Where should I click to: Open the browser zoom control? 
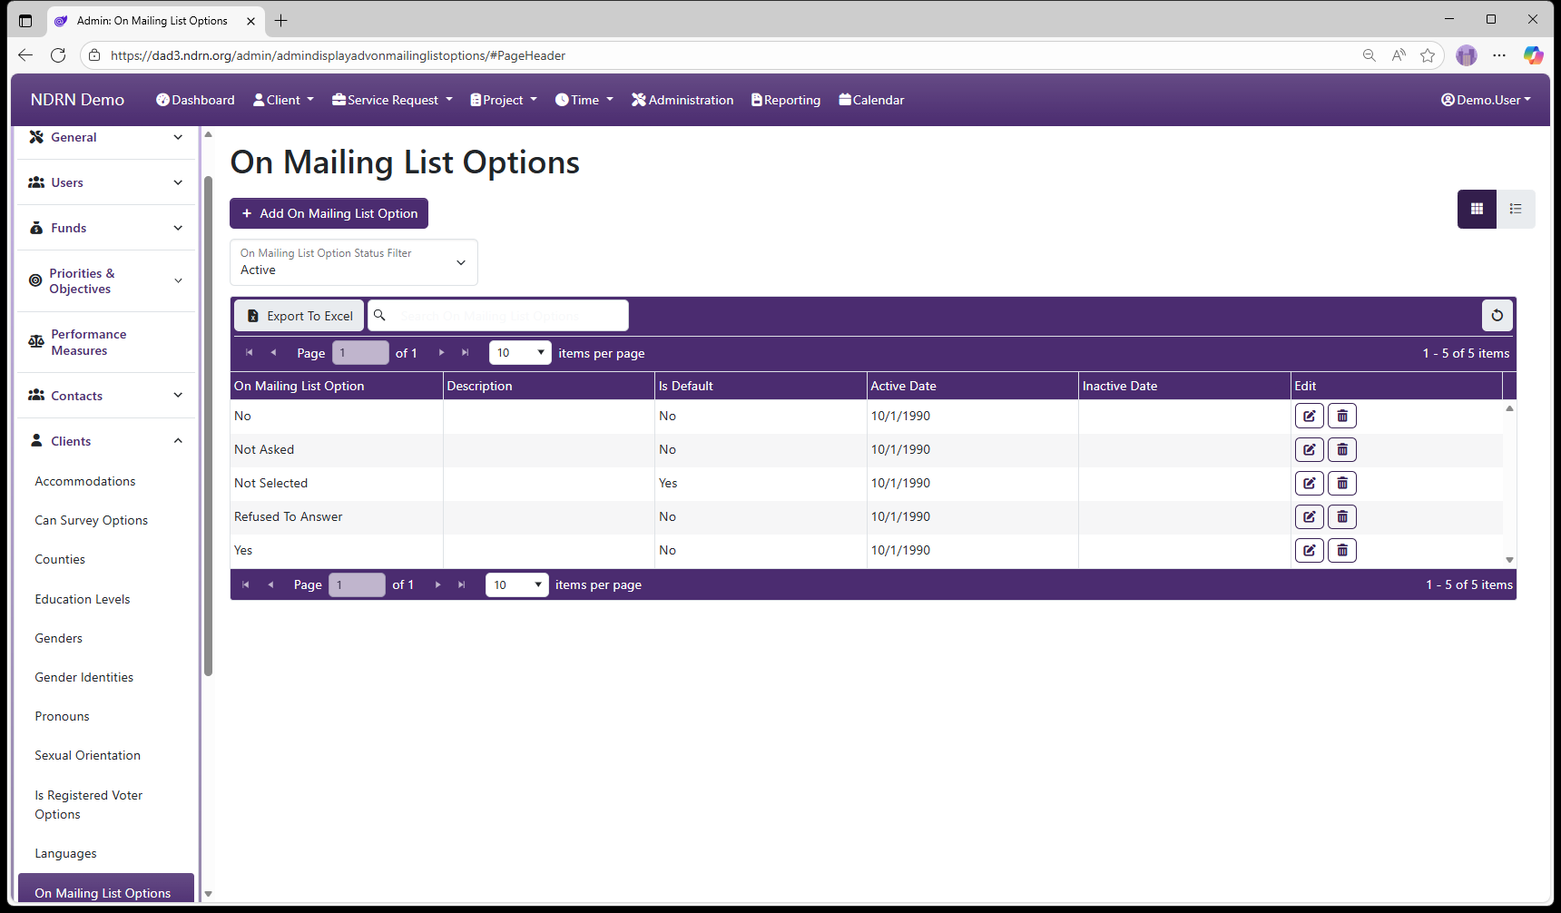[x=1370, y=55]
